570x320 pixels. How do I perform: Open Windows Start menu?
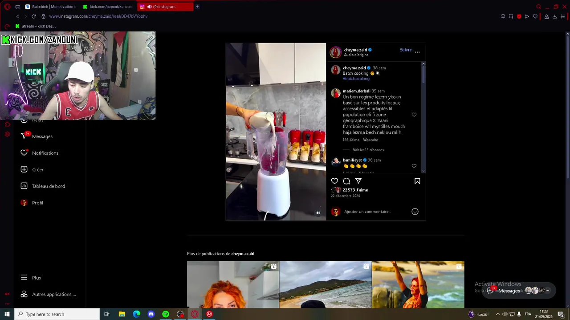coord(7,314)
